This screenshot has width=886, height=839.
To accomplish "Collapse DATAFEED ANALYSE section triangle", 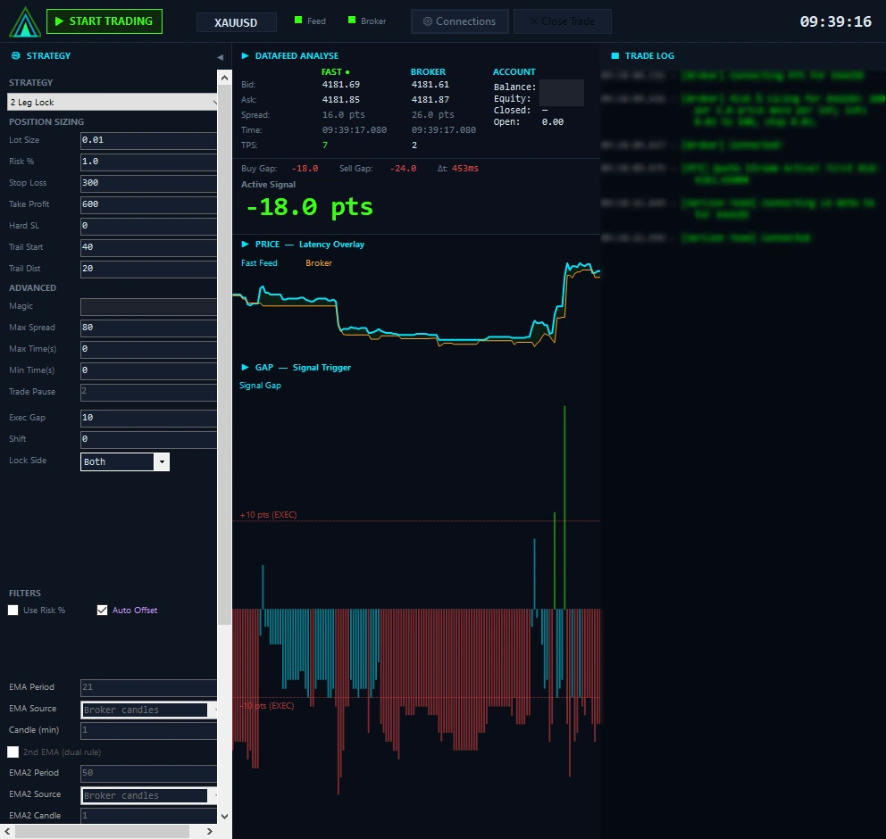I will point(246,55).
